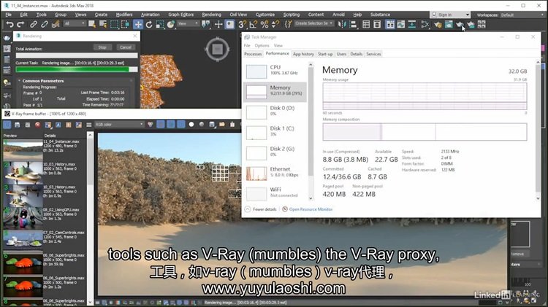Click the Unlink Selection icon

45,24
